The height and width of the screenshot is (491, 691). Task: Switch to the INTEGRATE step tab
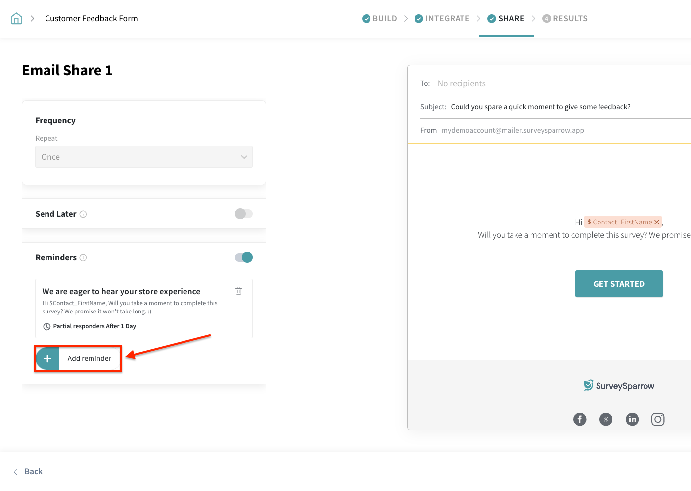tap(442, 19)
